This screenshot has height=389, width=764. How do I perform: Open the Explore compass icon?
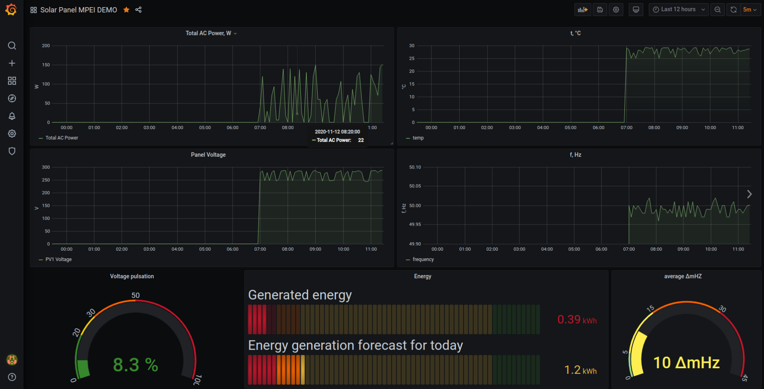click(x=12, y=99)
